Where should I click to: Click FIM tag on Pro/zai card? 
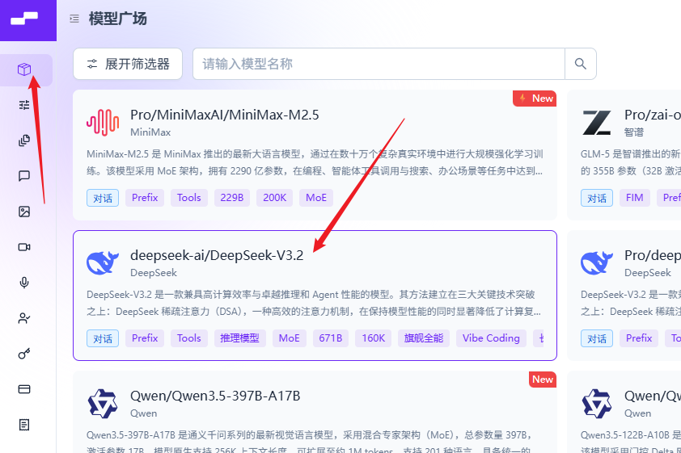click(x=635, y=198)
